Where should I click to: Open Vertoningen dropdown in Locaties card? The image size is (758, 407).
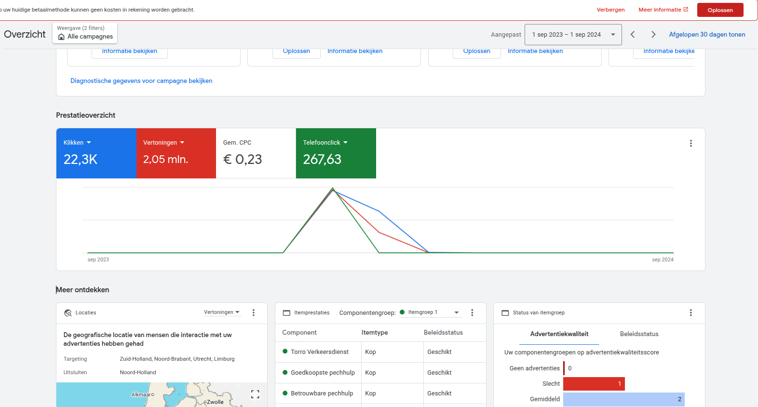[x=222, y=312]
